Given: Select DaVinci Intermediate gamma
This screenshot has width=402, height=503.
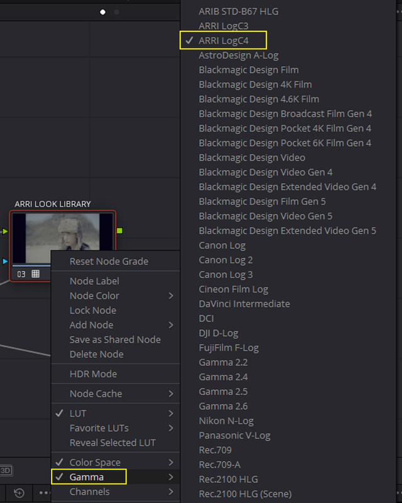Looking at the screenshot, I should (x=244, y=304).
